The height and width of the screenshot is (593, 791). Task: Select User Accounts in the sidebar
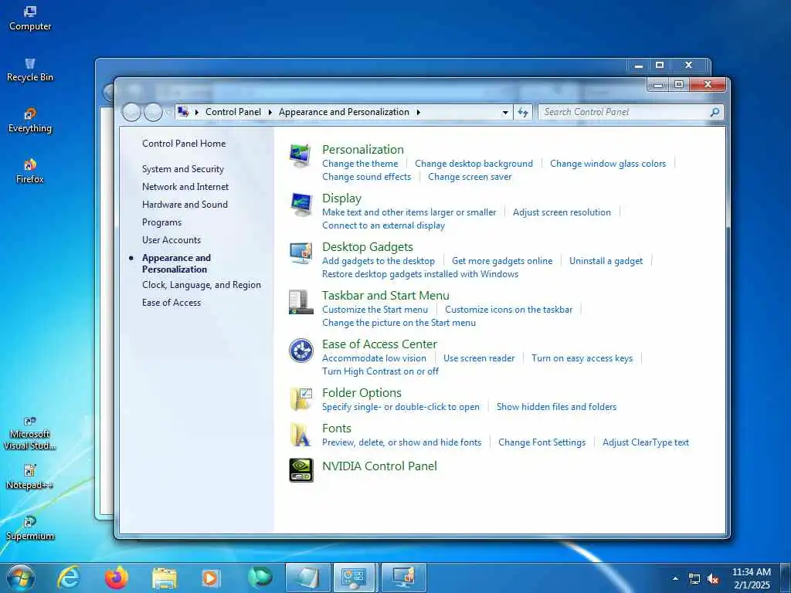point(171,240)
